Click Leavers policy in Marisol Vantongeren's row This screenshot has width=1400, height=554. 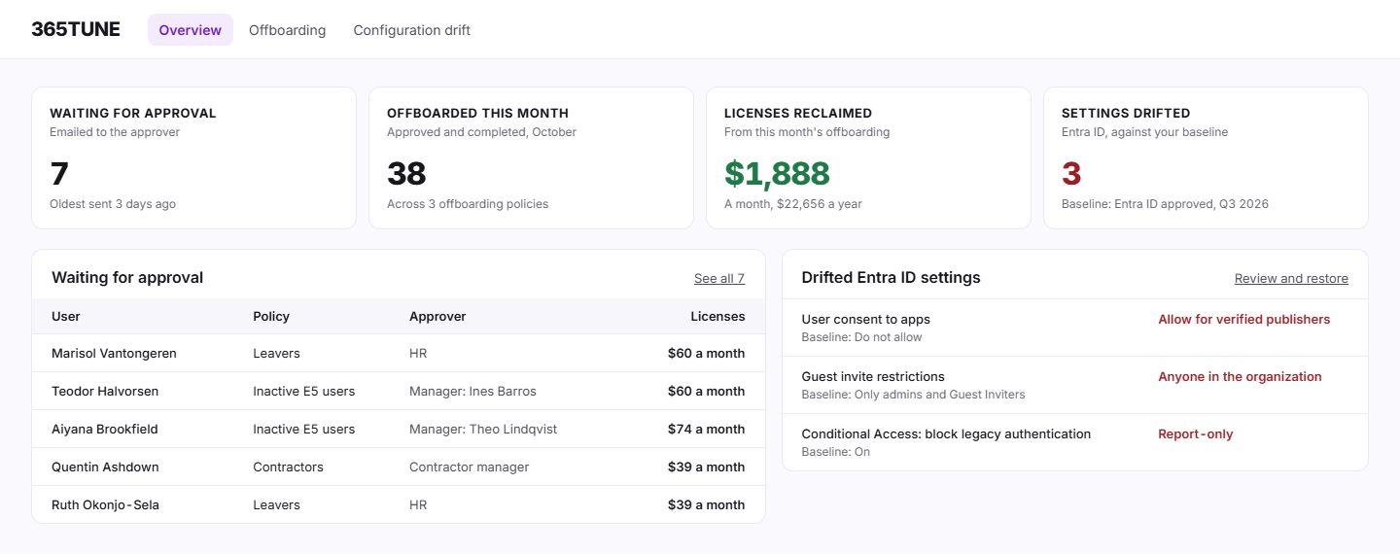tap(276, 354)
